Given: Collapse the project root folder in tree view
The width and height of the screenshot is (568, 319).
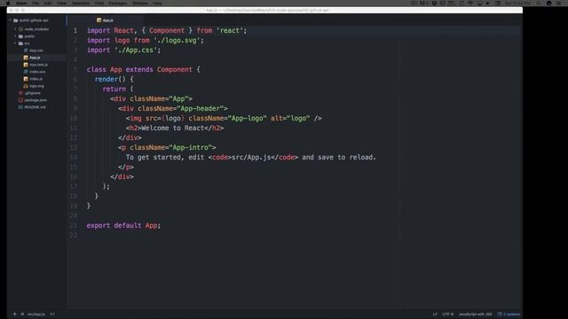Looking at the screenshot, I should point(10,20).
